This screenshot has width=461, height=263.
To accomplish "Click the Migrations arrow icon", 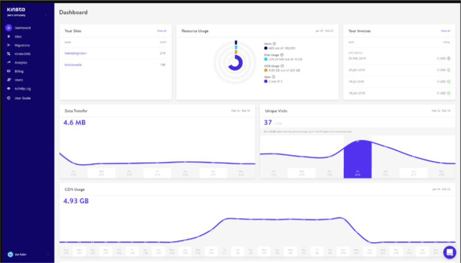I will pyautogui.click(x=9, y=45).
